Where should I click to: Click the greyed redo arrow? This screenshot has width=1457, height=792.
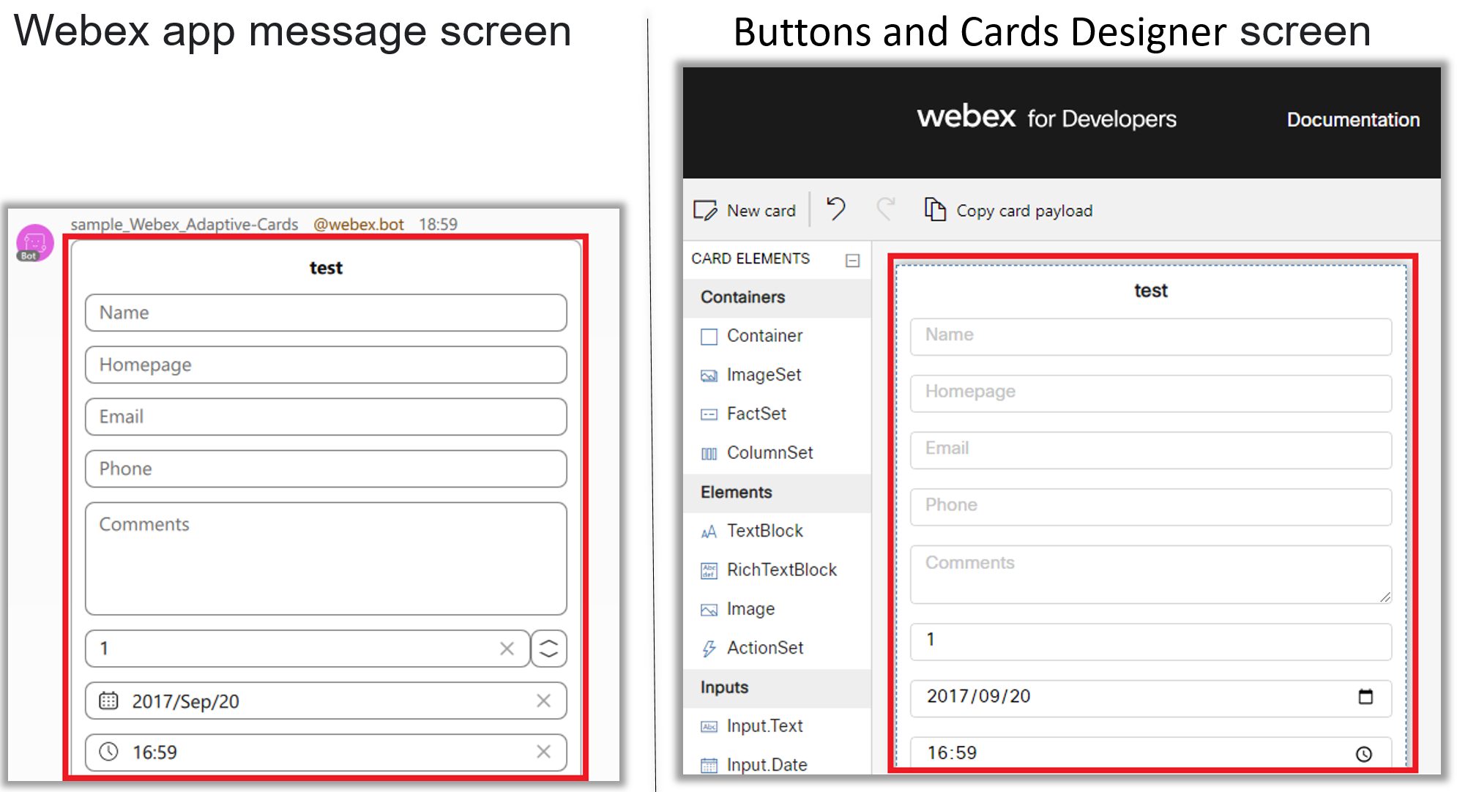pos(886,209)
